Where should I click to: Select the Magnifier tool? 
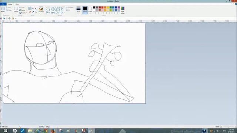[x=36, y=12]
